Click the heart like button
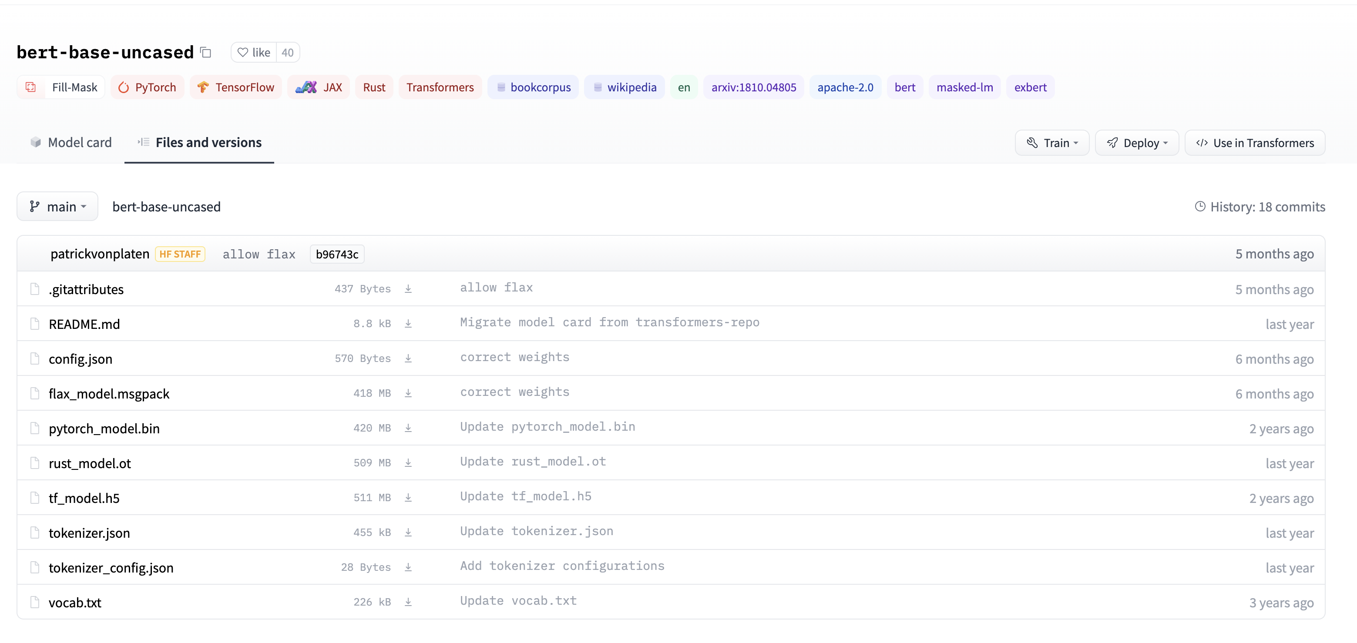The width and height of the screenshot is (1357, 643). click(254, 53)
